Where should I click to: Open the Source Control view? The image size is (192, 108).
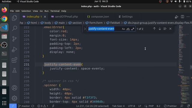click(14, 39)
